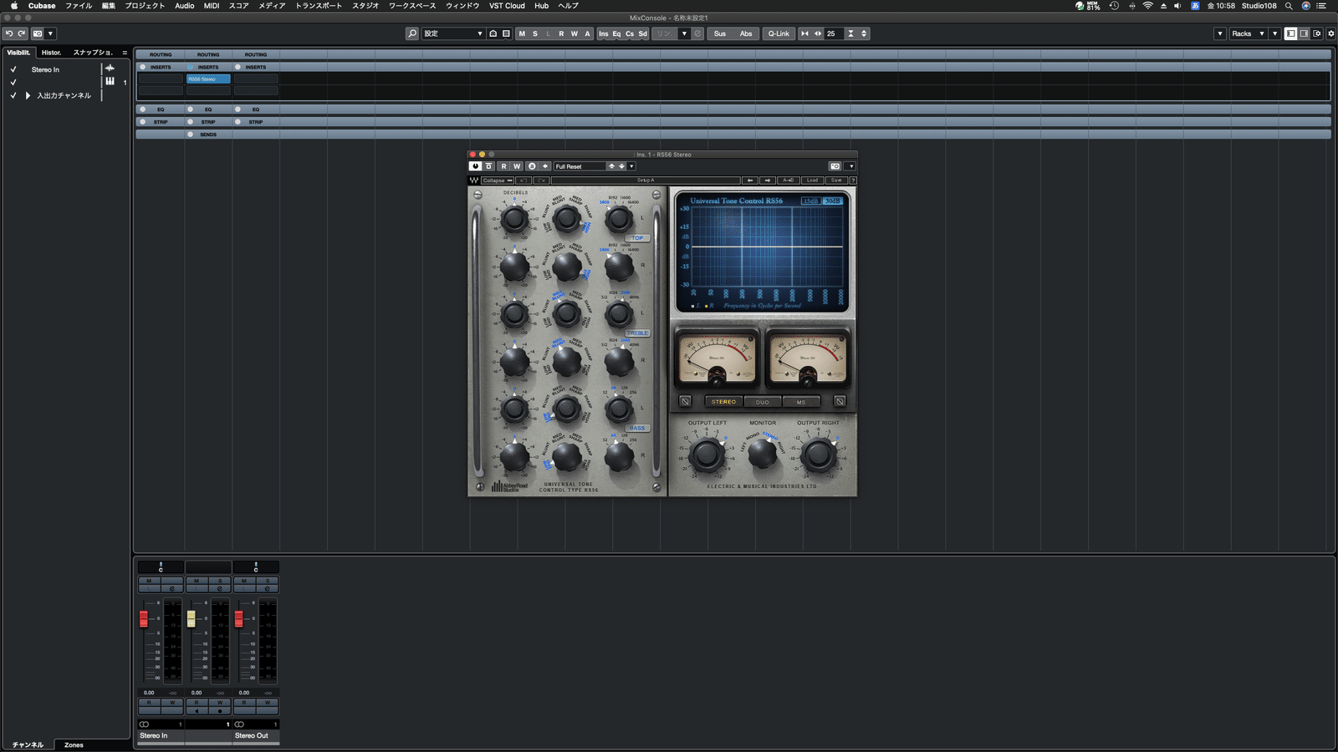Take a MixConsole snapshot with camera icon
The width and height of the screenshot is (1338, 752).
[38, 33]
